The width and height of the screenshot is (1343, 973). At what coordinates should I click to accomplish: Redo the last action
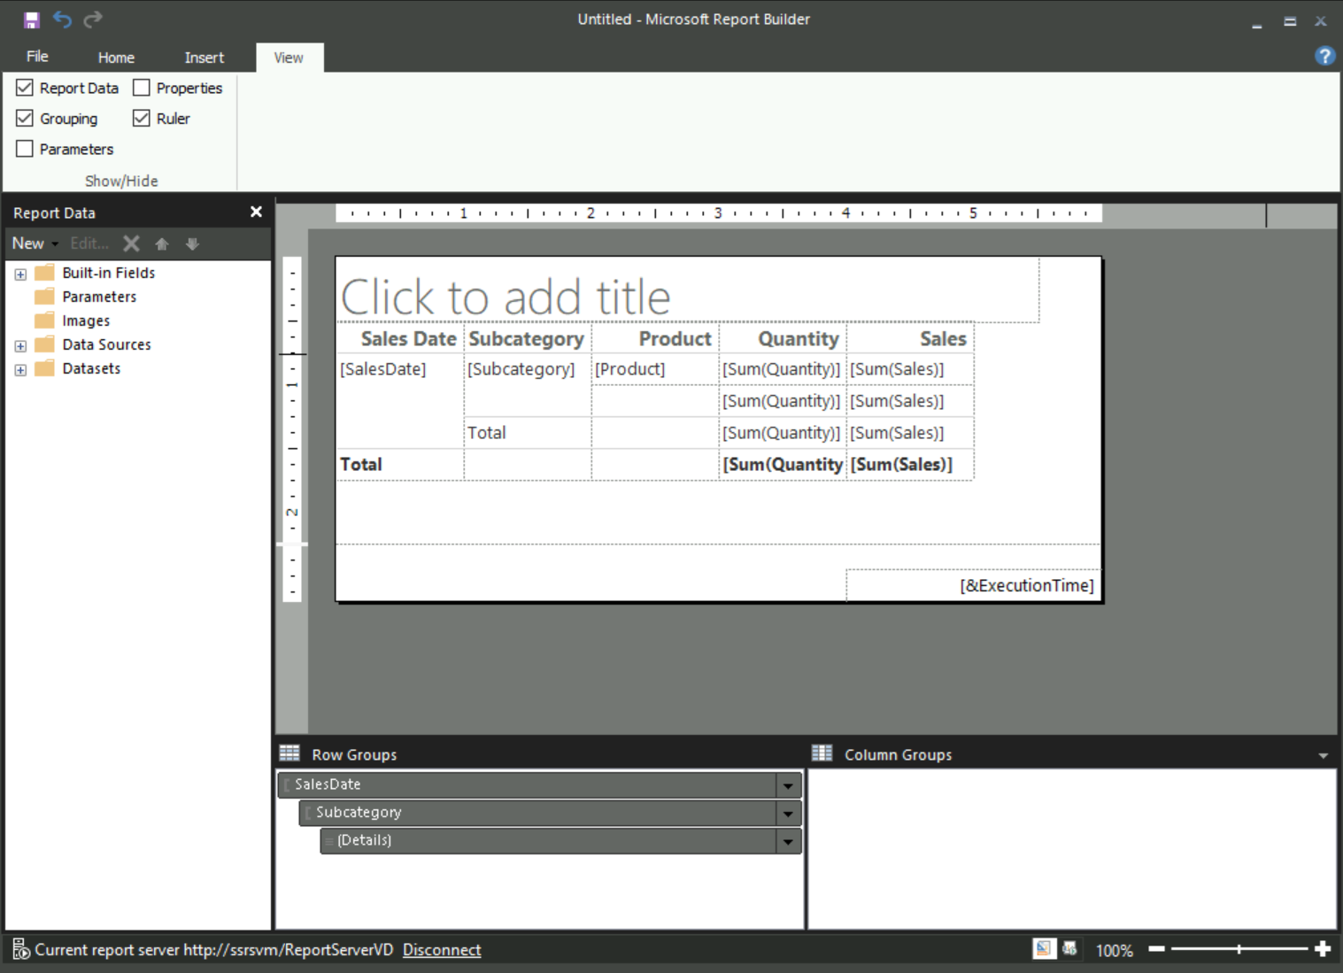coord(92,19)
